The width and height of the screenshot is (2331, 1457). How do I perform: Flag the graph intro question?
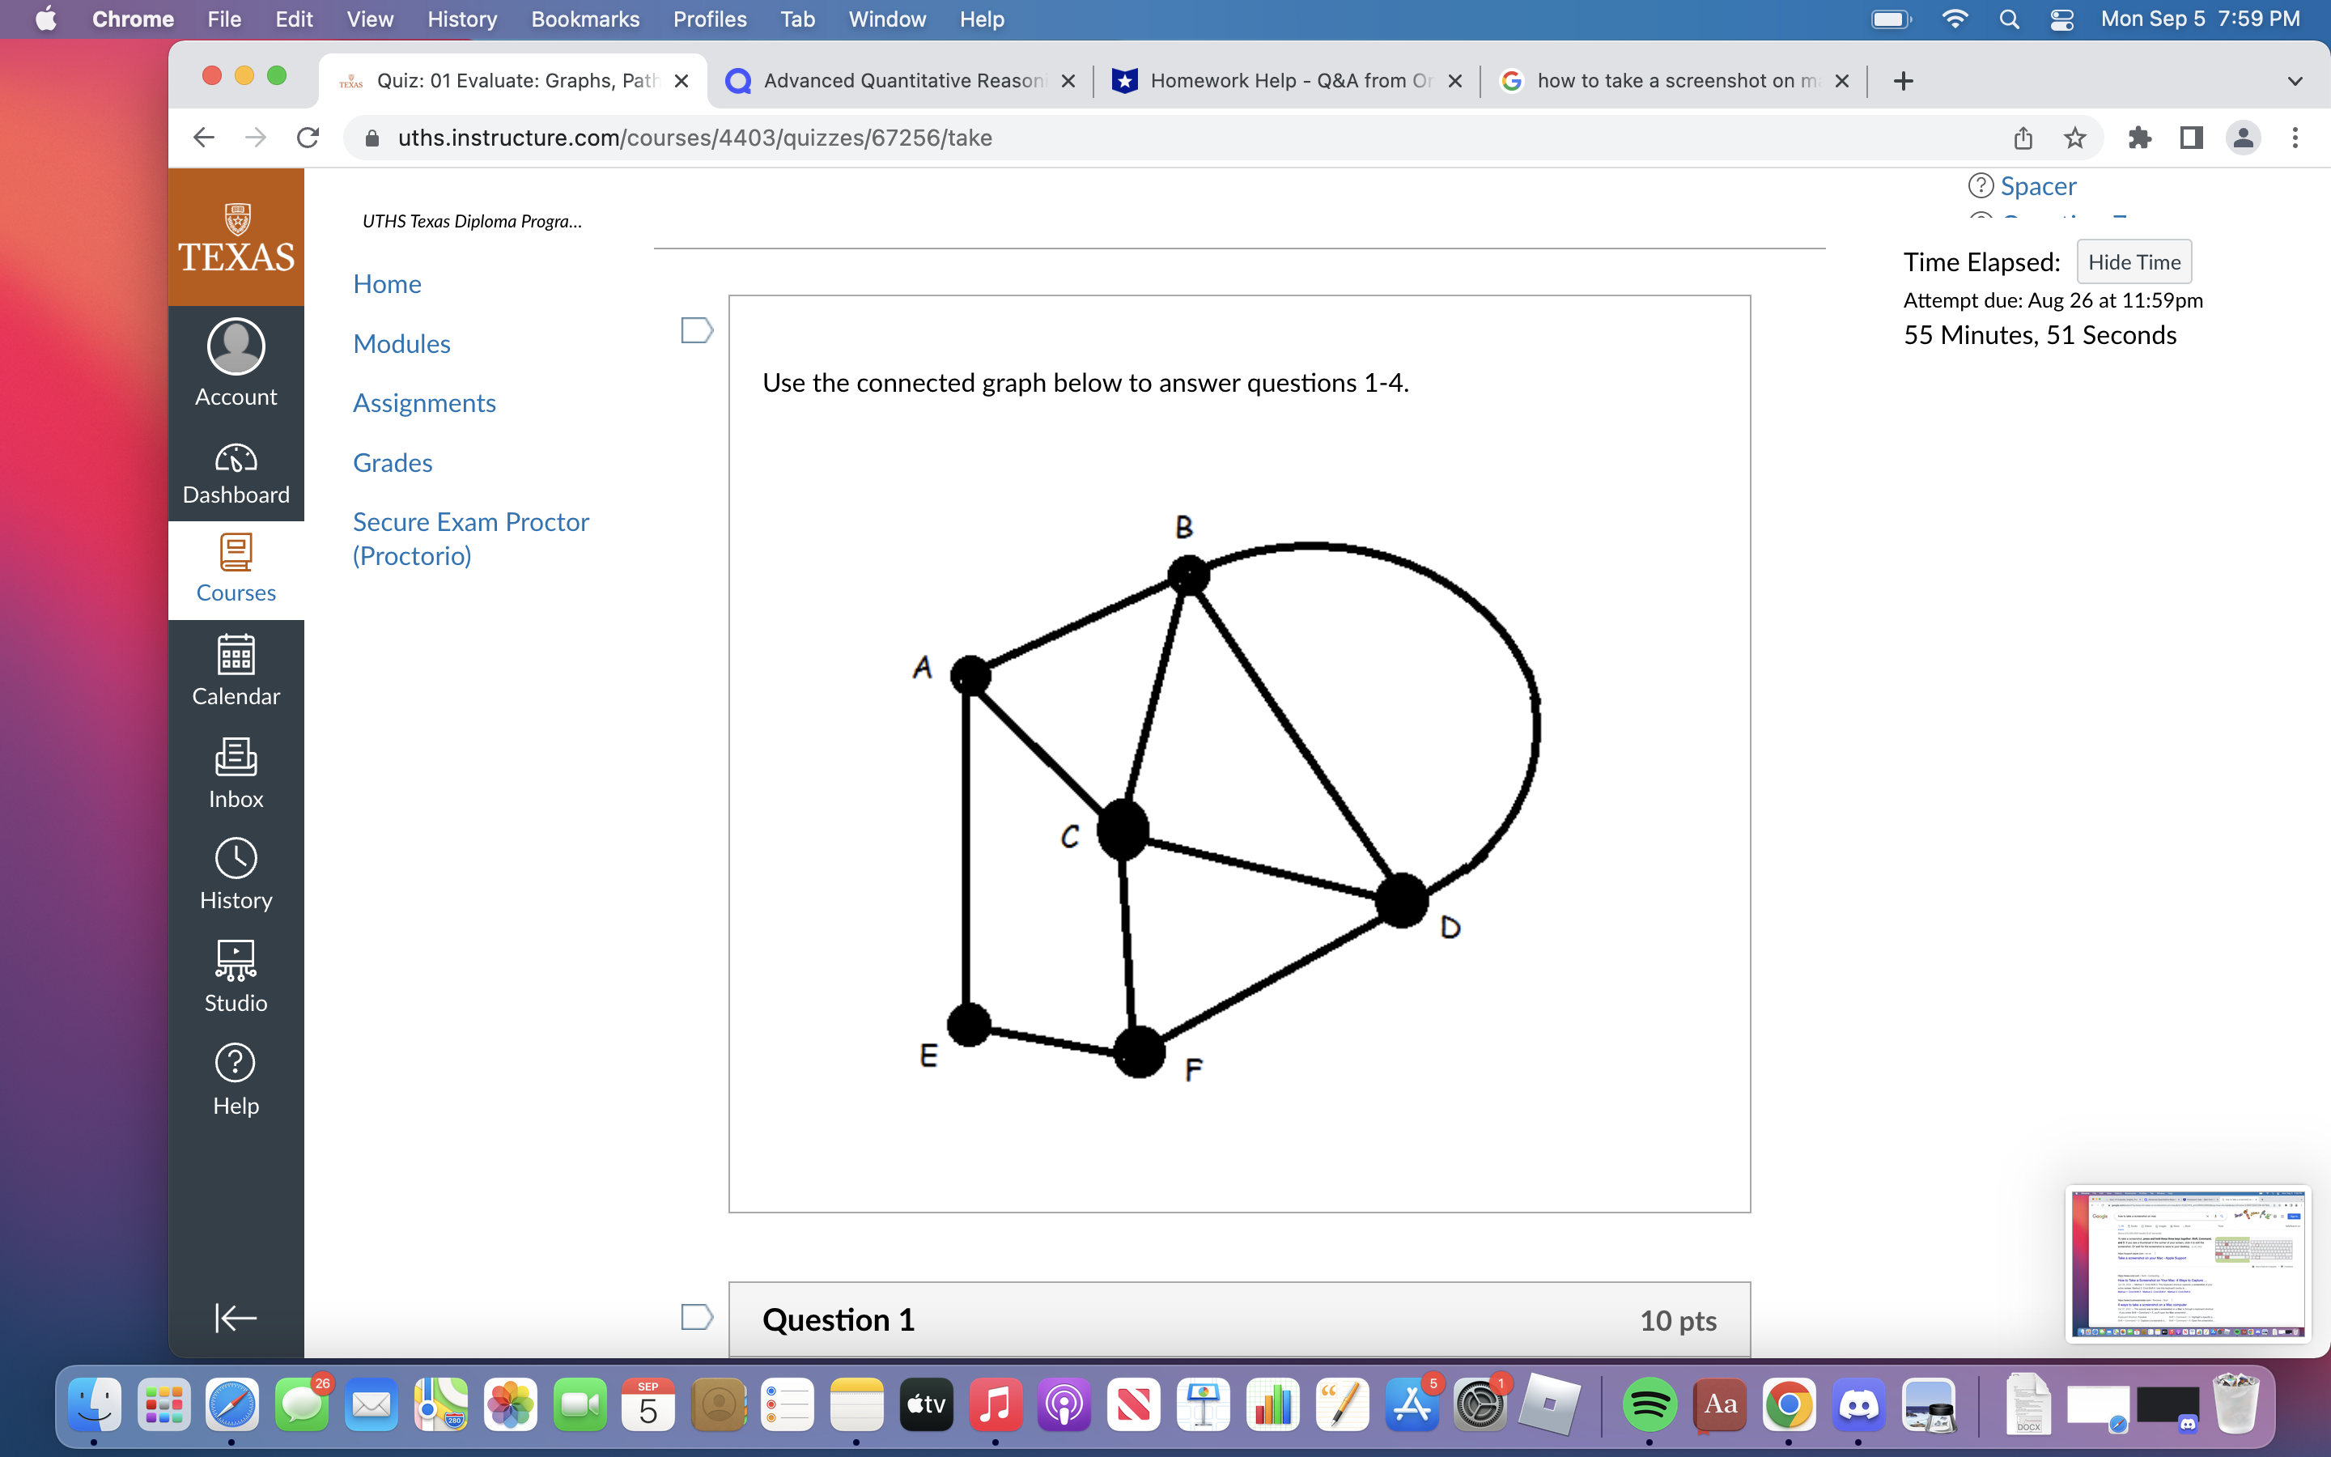click(x=695, y=330)
